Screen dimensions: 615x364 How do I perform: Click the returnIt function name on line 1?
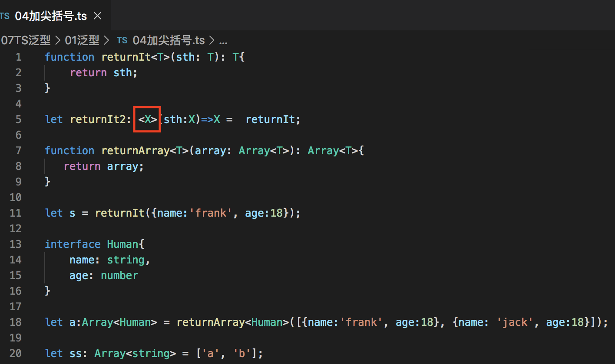click(126, 57)
